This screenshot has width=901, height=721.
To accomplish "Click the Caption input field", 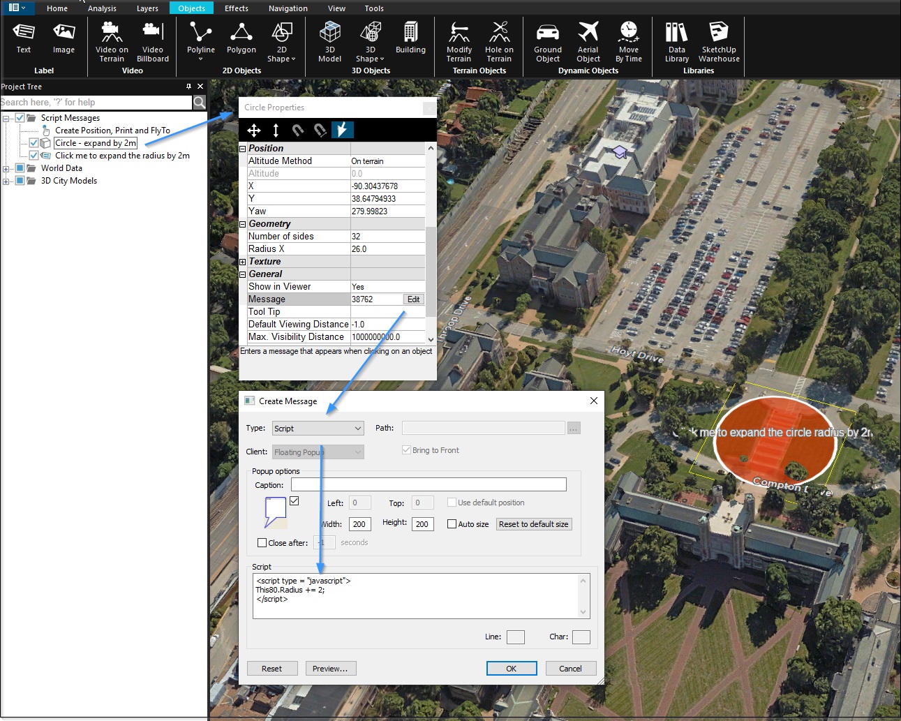I will [429, 484].
